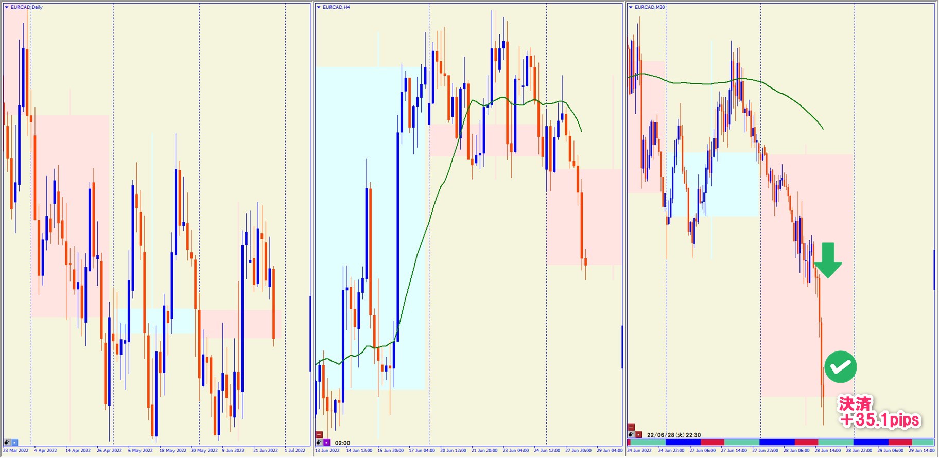The image size is (939, 458).
Task: Click the bomb icon in Daily chart
Action: click(7, 442)
